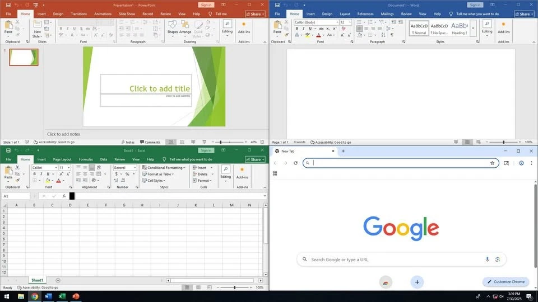Start slideshow from beginning in PowerPoint toolbar

pos(36,5)
